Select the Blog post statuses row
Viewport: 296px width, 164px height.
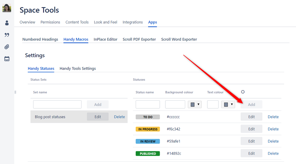pos(79,117)
